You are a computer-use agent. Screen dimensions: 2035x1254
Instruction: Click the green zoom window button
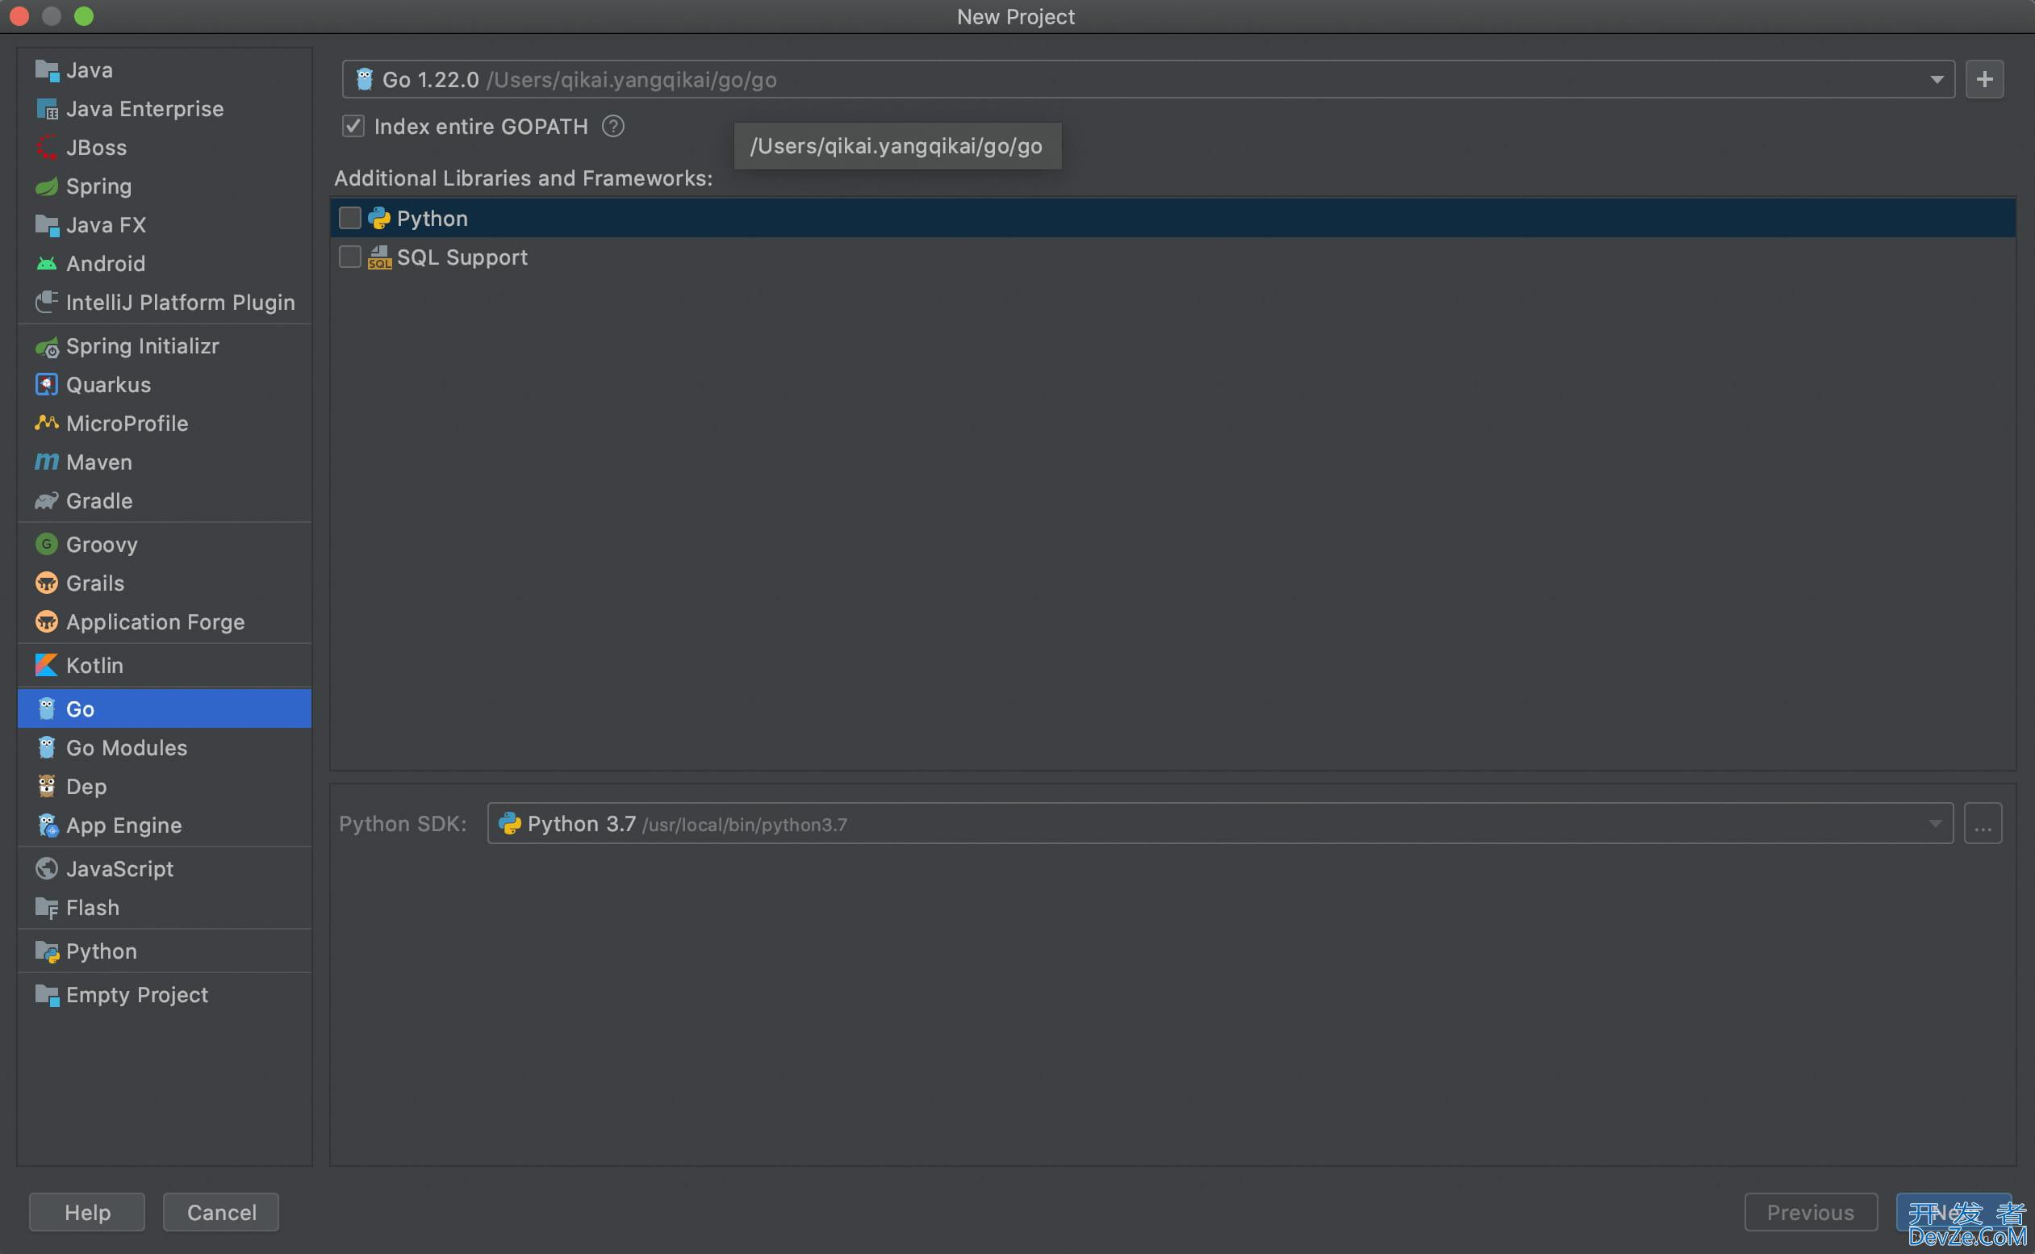(84, 16)
